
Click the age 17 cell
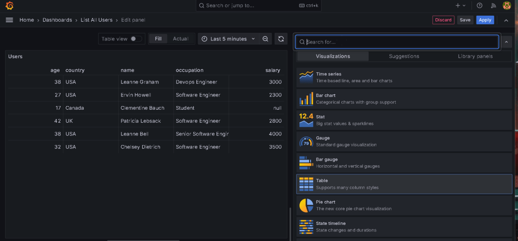[x=36, y=108]
